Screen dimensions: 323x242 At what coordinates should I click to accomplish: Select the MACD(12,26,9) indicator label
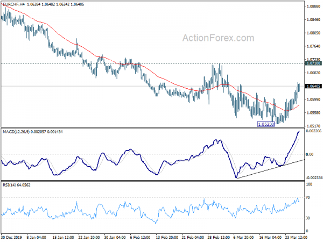[x=16, y=132]
